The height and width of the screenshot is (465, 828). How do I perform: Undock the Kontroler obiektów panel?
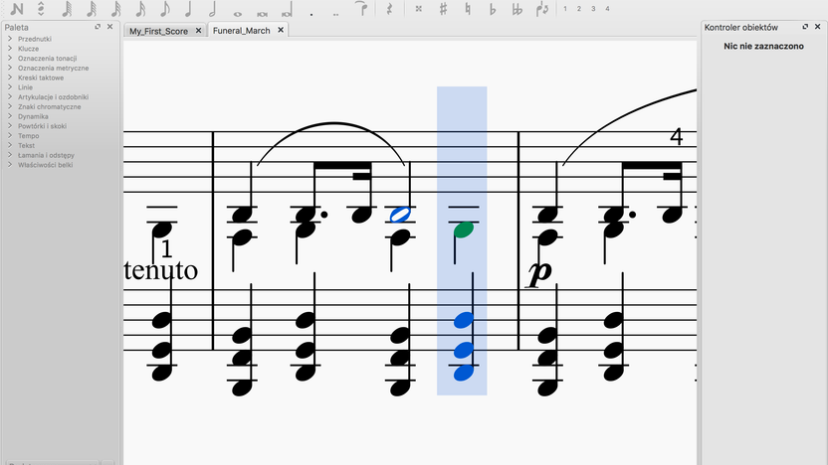[x=805, y=27]
